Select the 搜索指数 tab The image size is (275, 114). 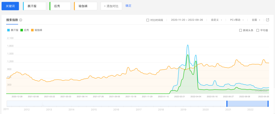(x=12, y=20)
